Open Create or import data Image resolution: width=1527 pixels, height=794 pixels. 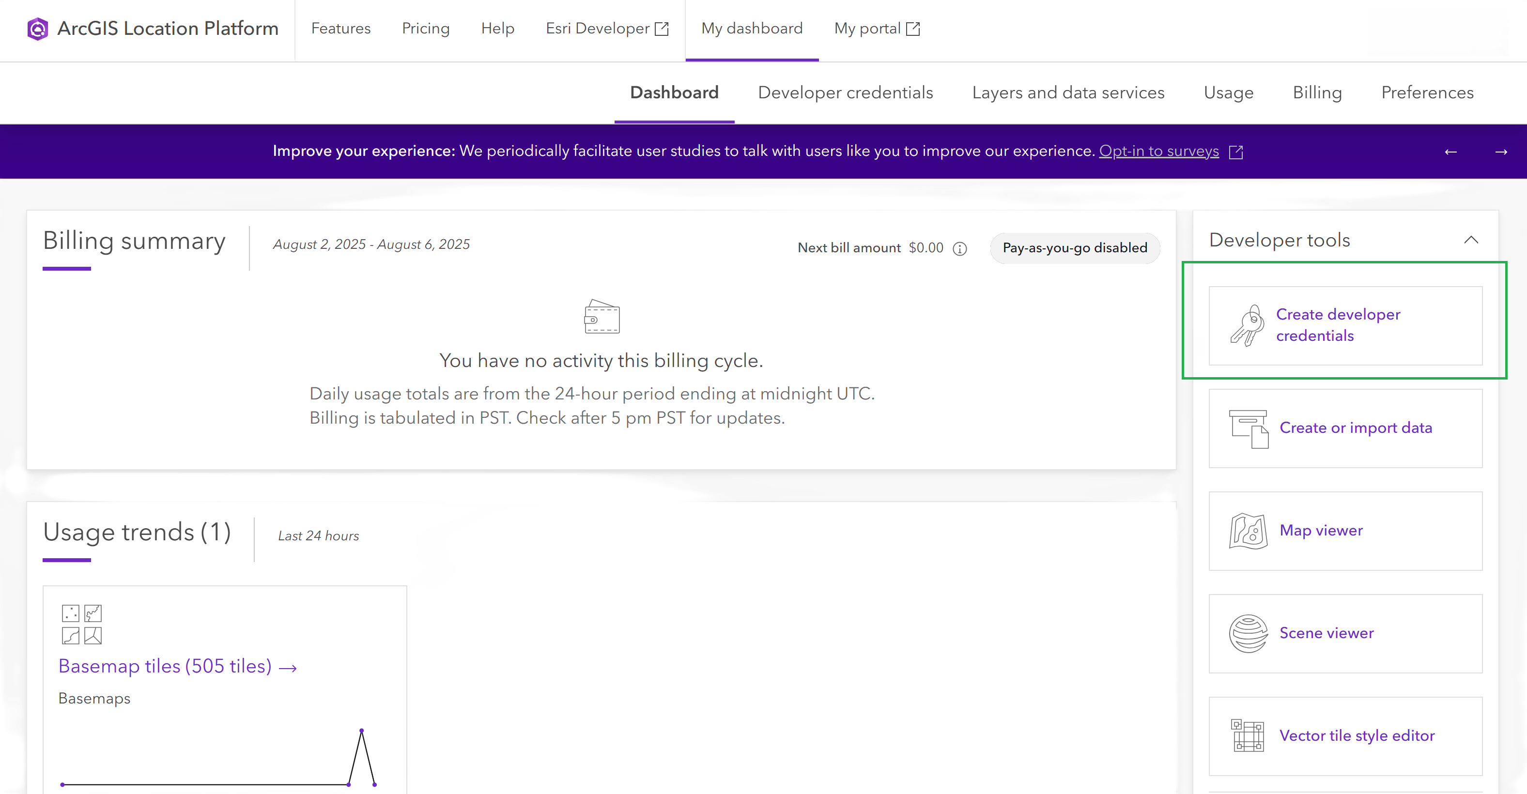tap(1345, 428)
